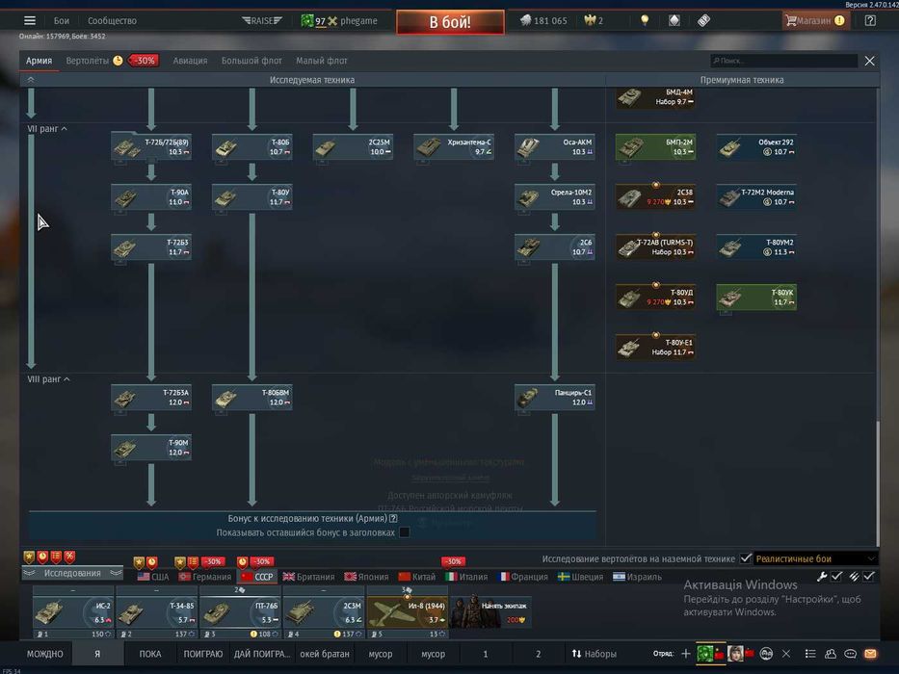Open the Silver Lions balance 181 065
This screenshot has width=899, height=674.
tap(543, 20)
